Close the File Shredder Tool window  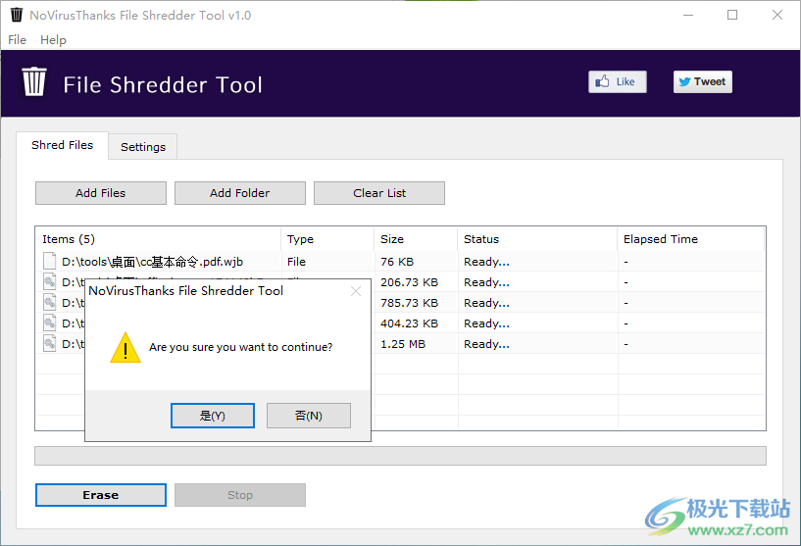point(777,15)
